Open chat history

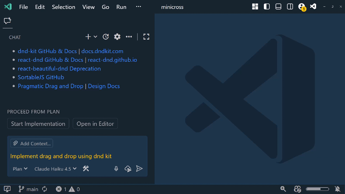click(106, 37)
